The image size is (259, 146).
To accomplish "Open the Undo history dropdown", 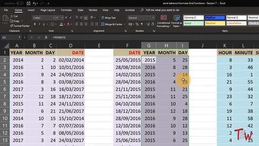I will (37, 4).
